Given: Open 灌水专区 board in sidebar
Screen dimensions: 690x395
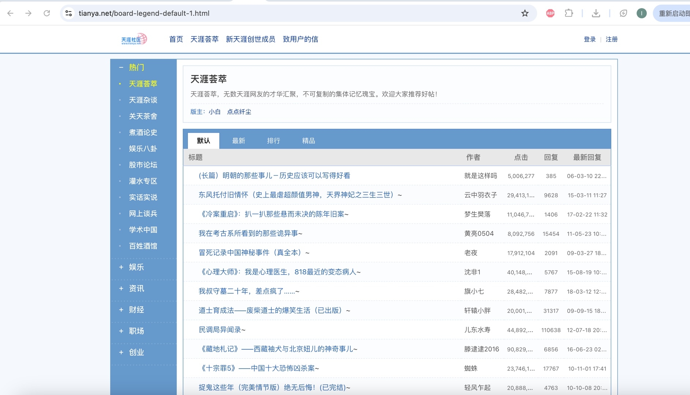Looking at the screenshot, I should click(x=143, y=181).
